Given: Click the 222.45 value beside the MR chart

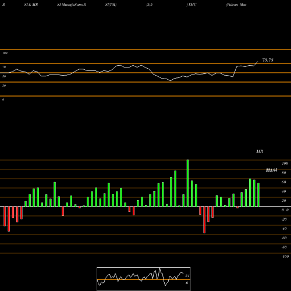Looking at the screenshot, I should (x=271, y=170).
